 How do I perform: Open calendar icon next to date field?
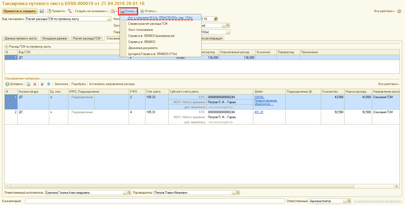point(216,19)
